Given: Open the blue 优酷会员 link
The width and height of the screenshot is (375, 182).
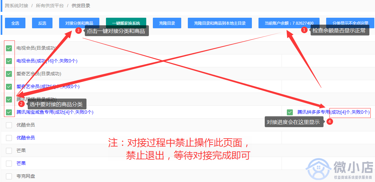Looking at the screenshot, I should (26, 138).
